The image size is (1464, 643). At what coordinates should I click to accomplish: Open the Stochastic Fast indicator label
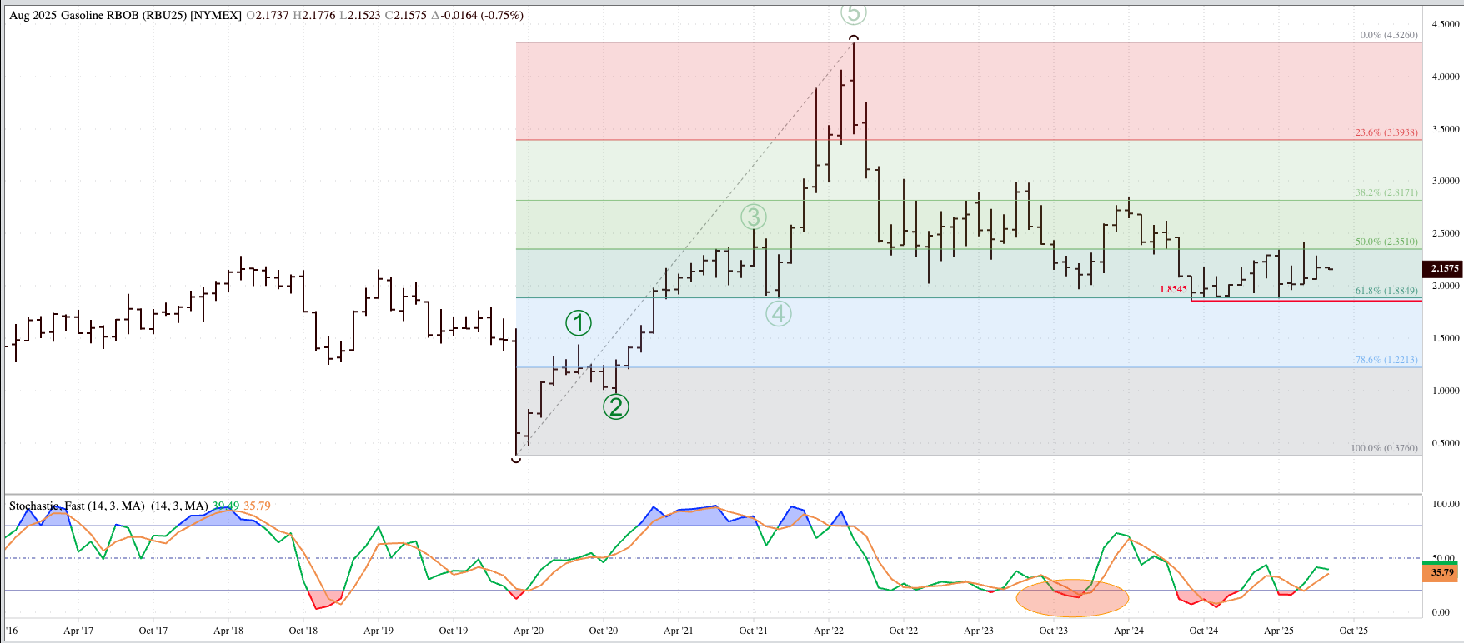click(77, 506)
